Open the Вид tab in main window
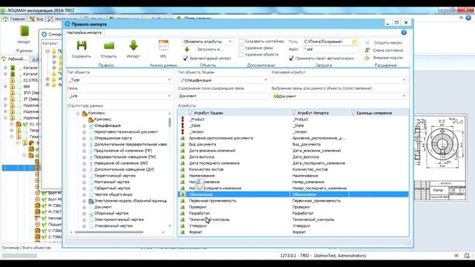Image resolution: width=475 pixels, height=267 pixels. coord(36,19)
